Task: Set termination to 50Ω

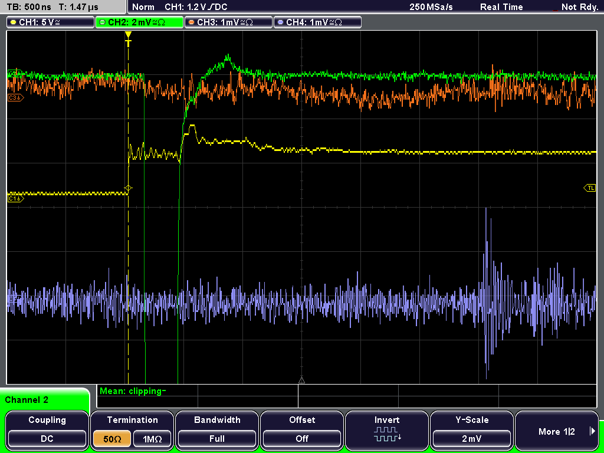Action: click(x=112, y=439)
